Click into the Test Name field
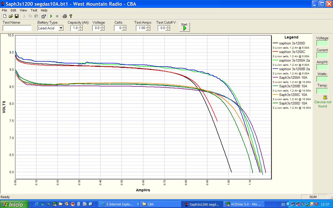The image size is (333, 208). coord(17,28)
